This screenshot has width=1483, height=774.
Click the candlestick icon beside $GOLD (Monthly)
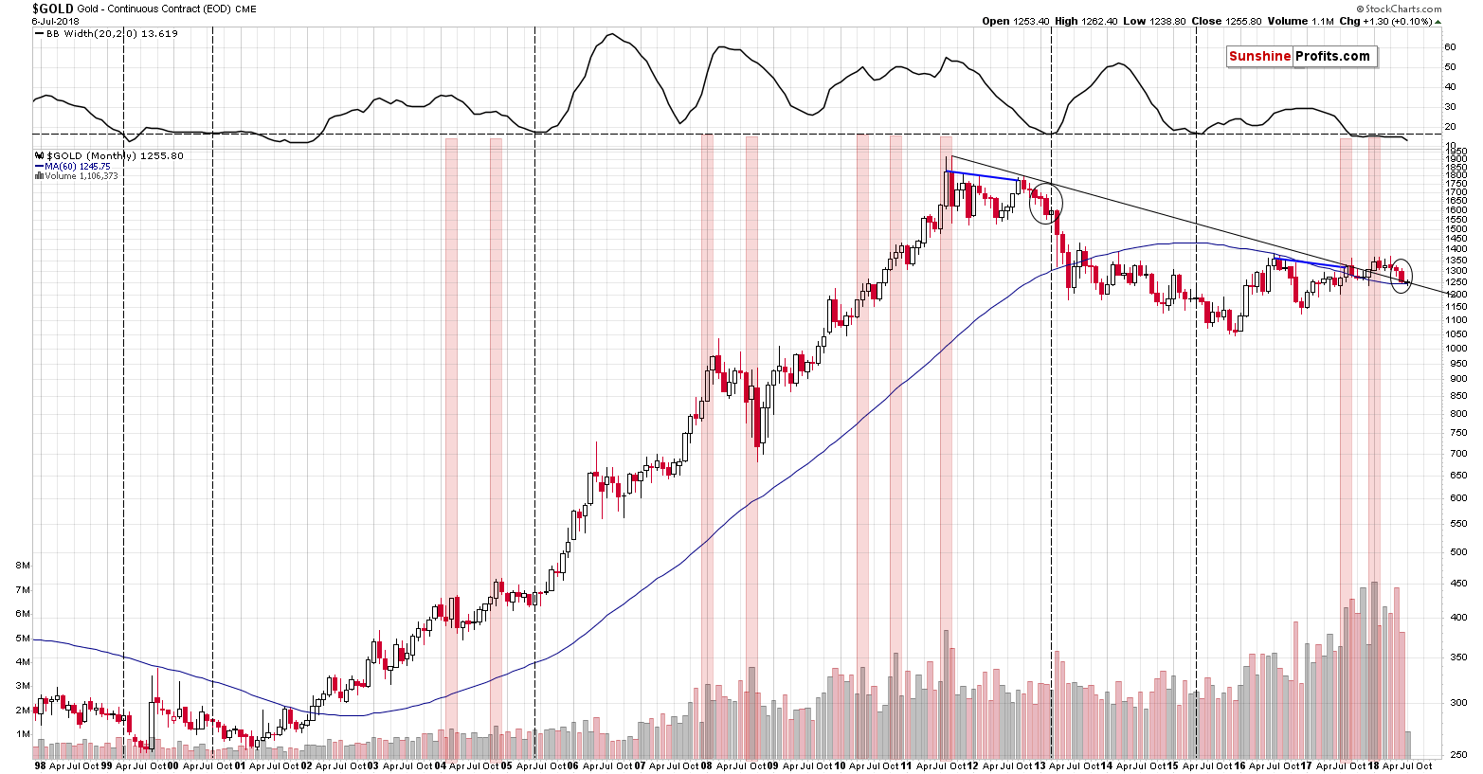coord(38,155)
